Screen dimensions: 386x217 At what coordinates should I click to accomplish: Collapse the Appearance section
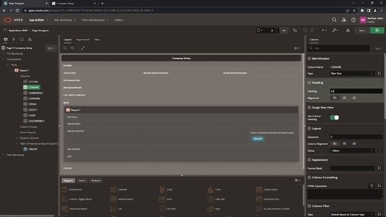(x=309, y=160)
